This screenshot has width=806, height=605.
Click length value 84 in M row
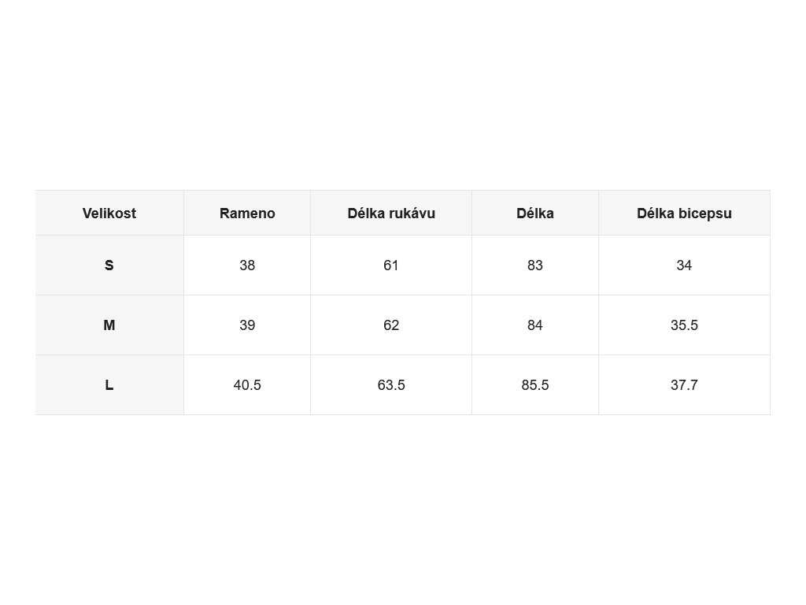coord(535,325)
